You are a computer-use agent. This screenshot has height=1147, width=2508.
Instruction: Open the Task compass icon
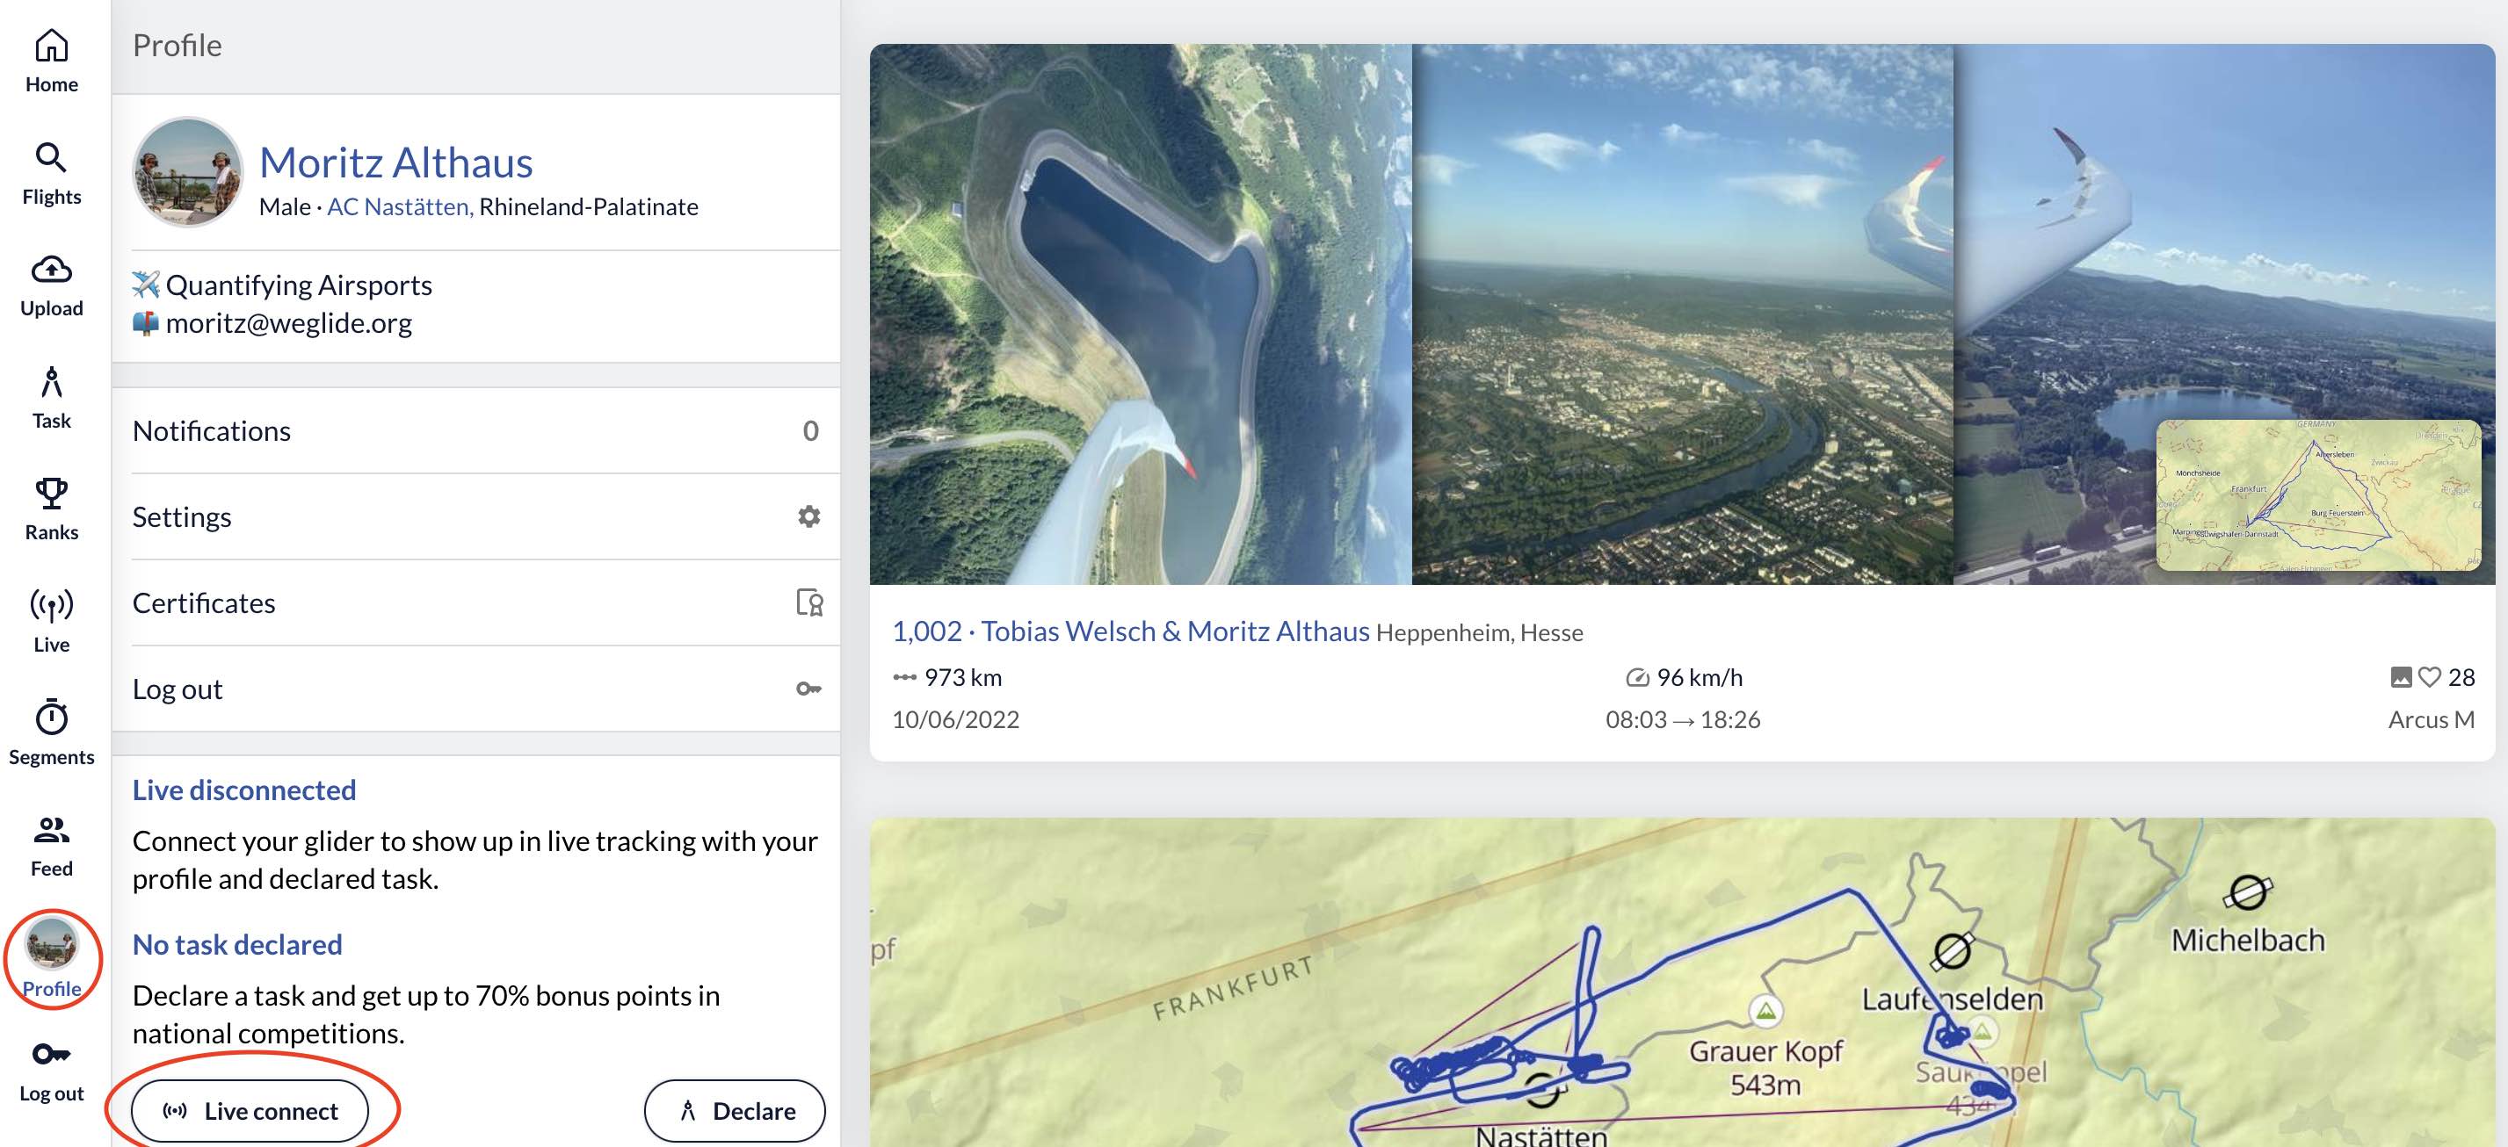pos(52,382)
